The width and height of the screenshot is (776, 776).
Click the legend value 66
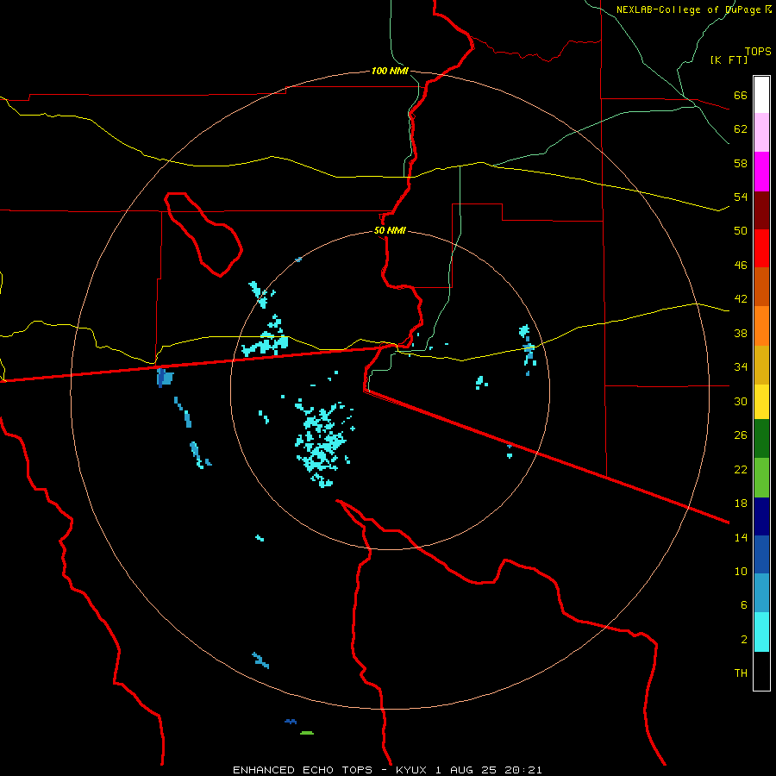click(x=741, y=95)
